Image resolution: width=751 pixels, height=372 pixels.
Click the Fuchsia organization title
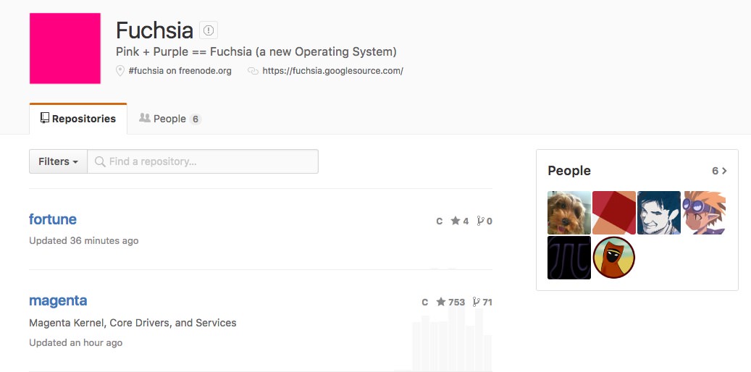point(154,30)
